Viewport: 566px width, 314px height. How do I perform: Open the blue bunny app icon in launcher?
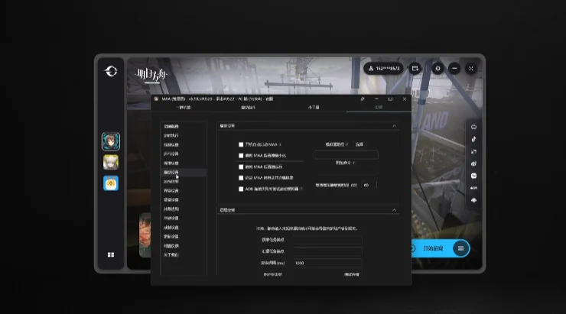[111, 183]
